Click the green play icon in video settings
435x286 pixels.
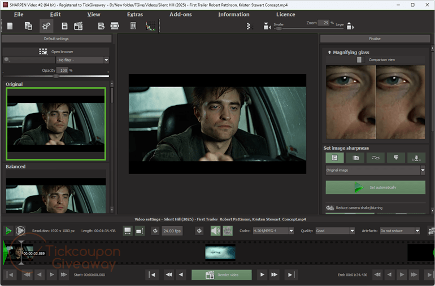pos(8,231)
